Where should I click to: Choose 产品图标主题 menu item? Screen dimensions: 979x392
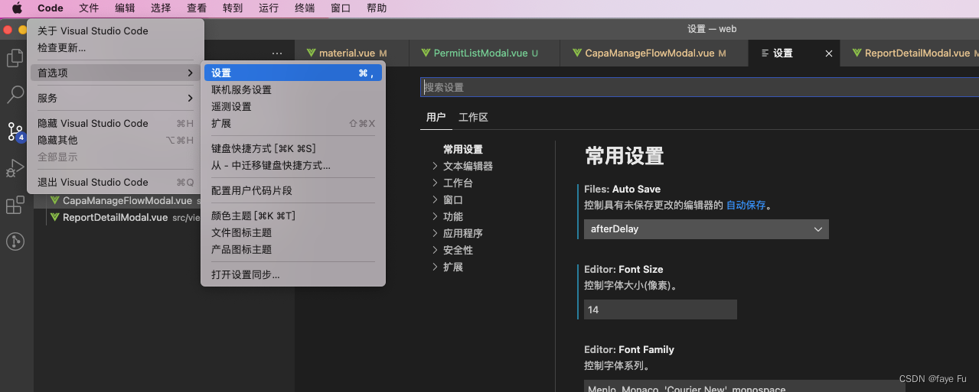[x=293, y=249]
